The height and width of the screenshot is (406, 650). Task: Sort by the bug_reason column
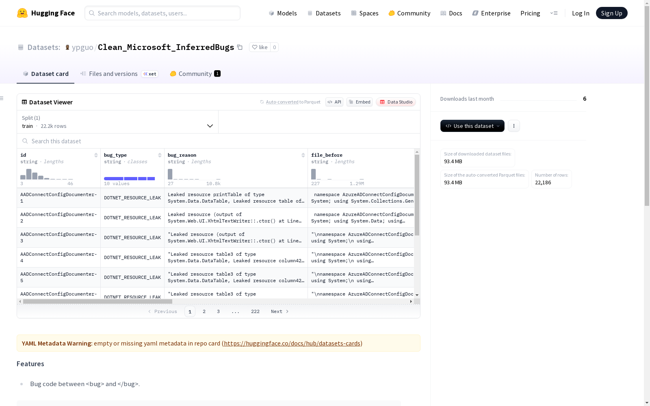click(x=303, y=155)
